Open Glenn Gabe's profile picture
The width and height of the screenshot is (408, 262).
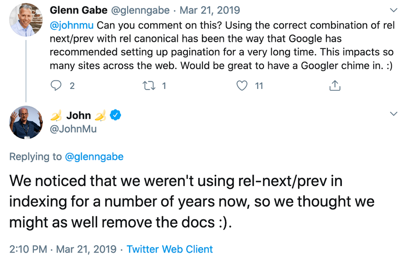click(25, 20)
